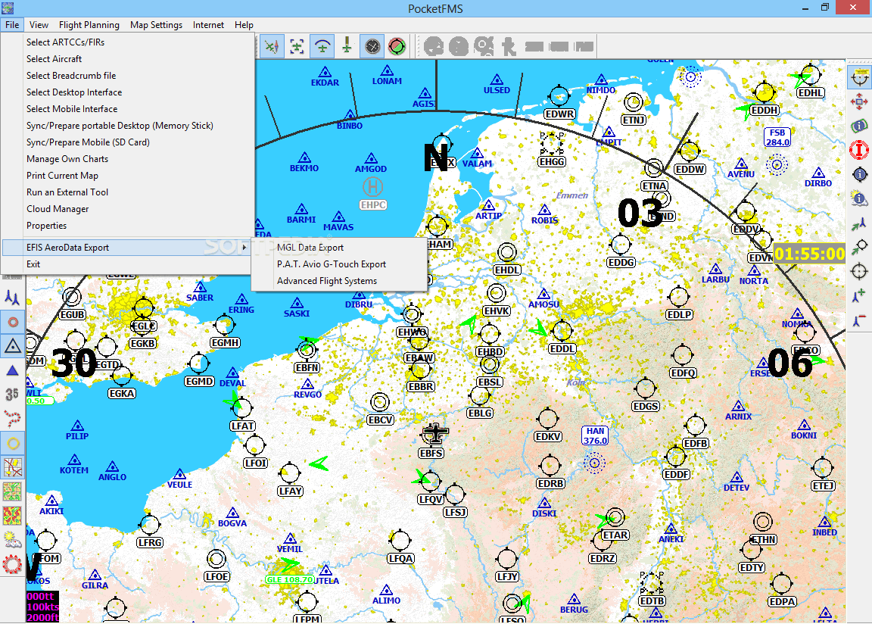The width and height of the screenshot is (872, 624).
Task: Select Exit in File menu
Action: 127,264
